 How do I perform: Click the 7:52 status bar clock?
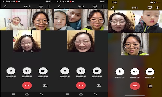114,2
